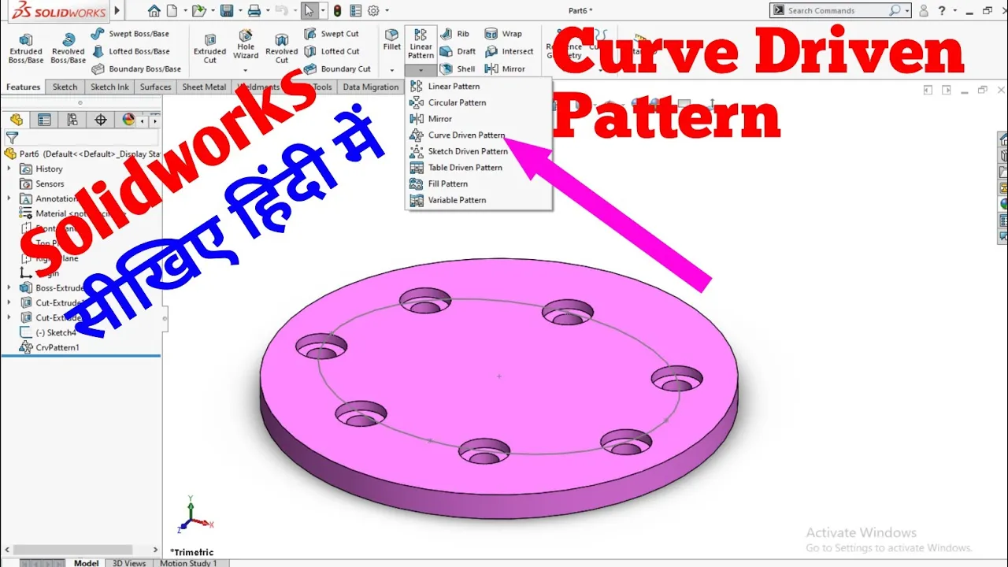Screen dimensions: 1008x567
Task: Select the Mirror tool in the ribbon
Action: (505, 69)
